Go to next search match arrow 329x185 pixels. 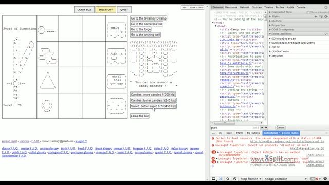coord(266,128)
